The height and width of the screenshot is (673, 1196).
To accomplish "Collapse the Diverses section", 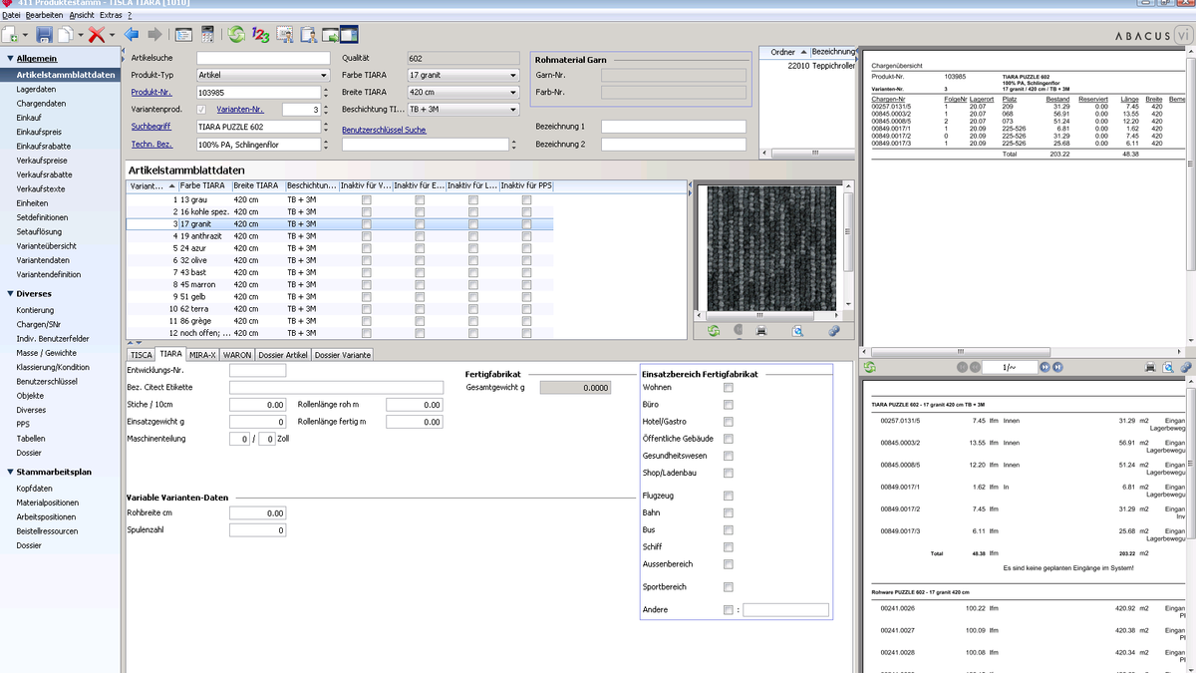I will tap(10, 294).
